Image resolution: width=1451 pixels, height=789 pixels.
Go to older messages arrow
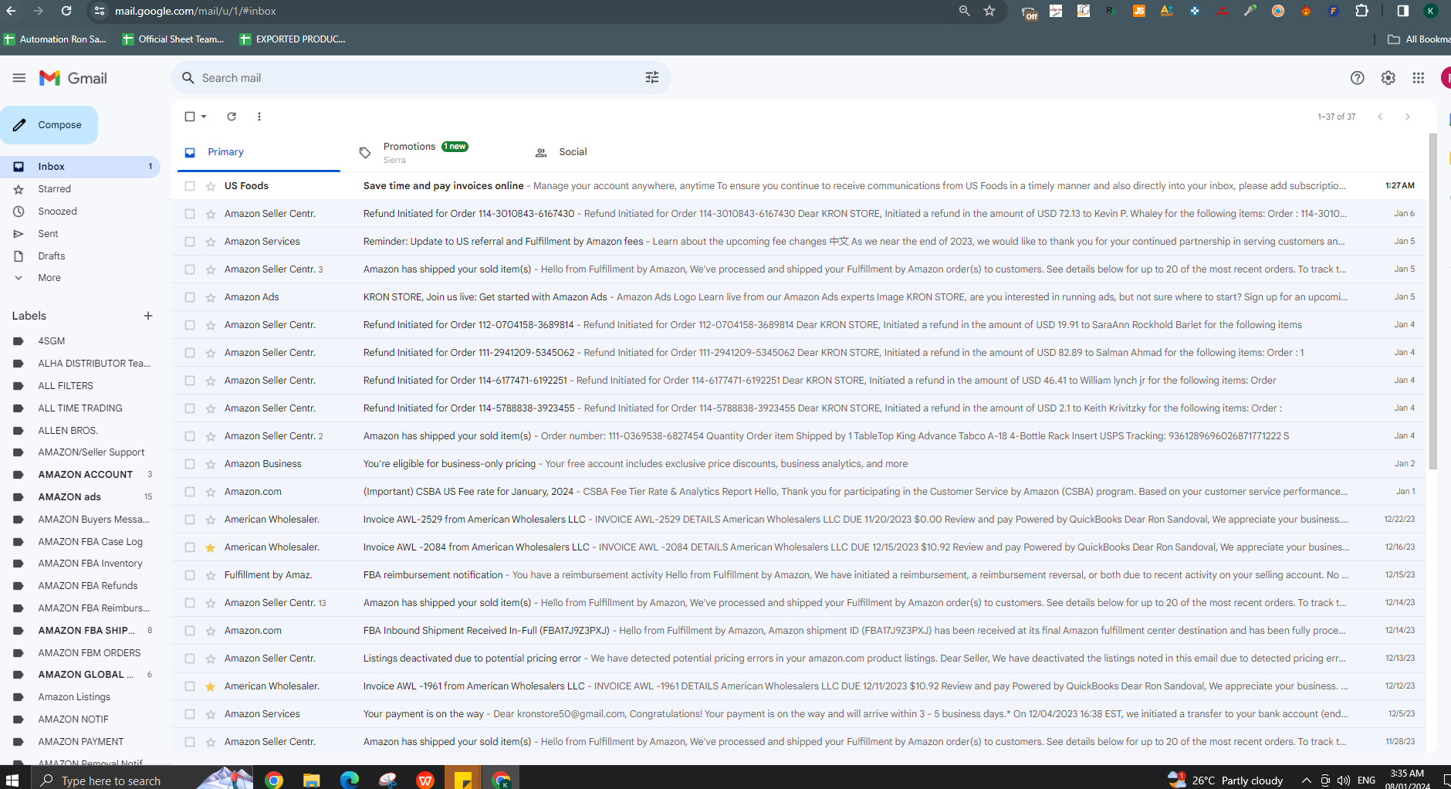pos(1407,117)
